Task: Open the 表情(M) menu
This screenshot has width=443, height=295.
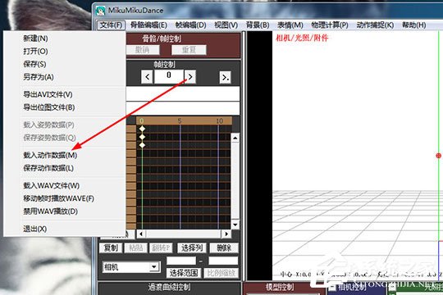Action: pyautogui.click(x=290, y=25)
